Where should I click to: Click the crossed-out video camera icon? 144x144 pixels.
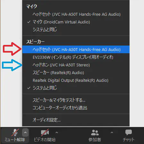tap(45, 132)
